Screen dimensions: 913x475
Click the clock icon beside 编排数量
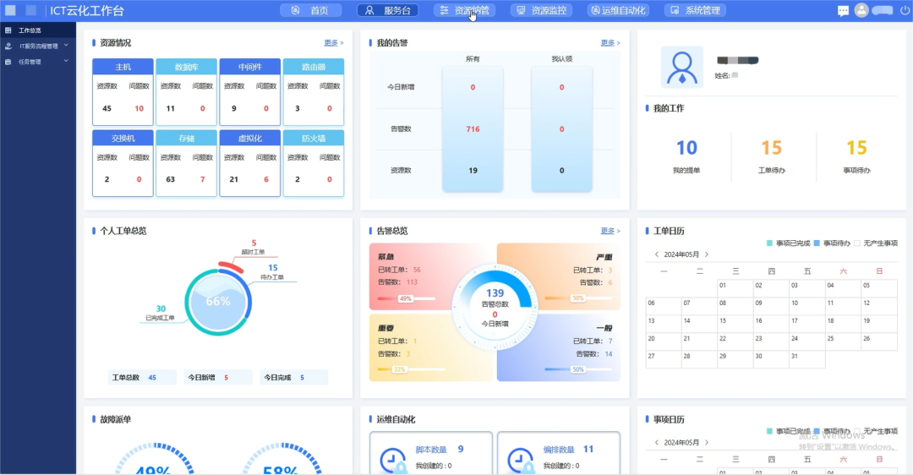click(521, 461)
